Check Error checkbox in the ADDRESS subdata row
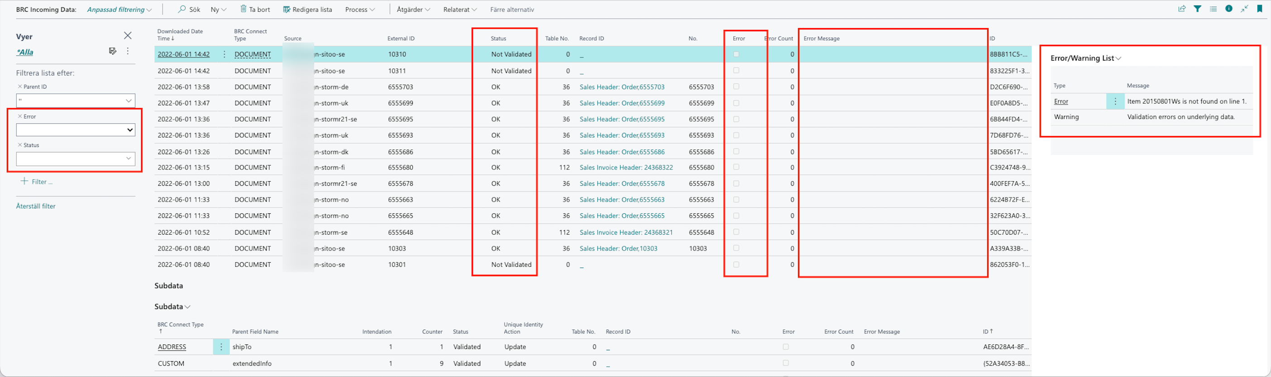Image resolution: width=1271 pixels, height=377 pixels. click(785, 347)
